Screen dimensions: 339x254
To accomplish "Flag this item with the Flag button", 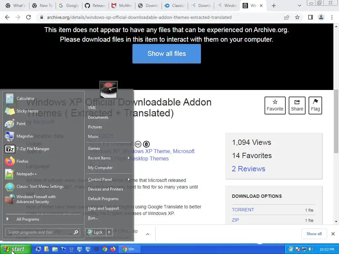I will pos(315,106).
